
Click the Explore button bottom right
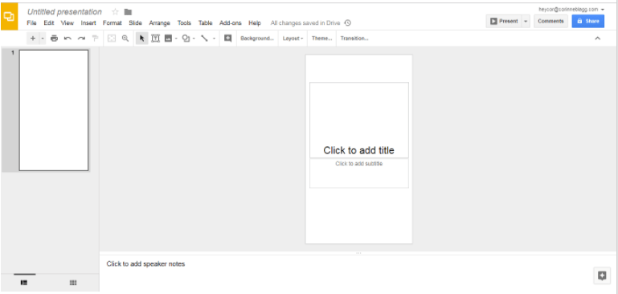click(x=602, y=276)
